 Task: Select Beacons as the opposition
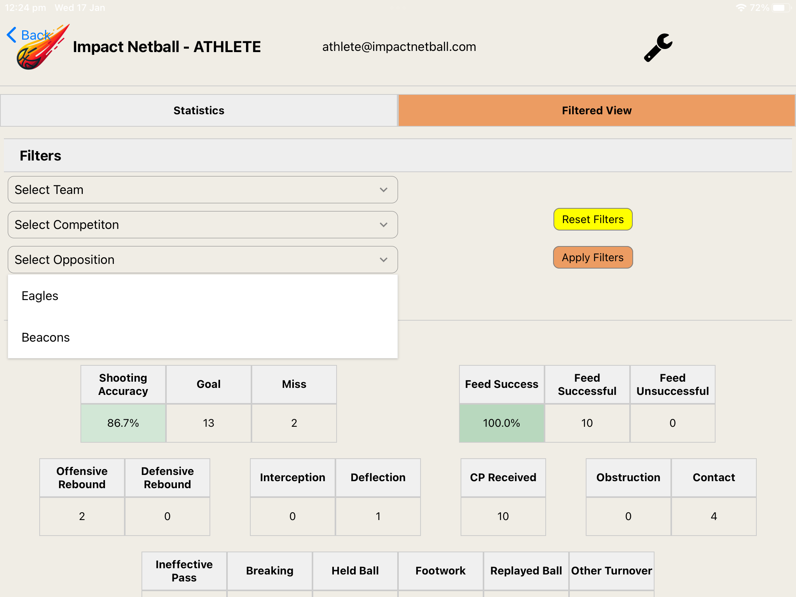45,337
